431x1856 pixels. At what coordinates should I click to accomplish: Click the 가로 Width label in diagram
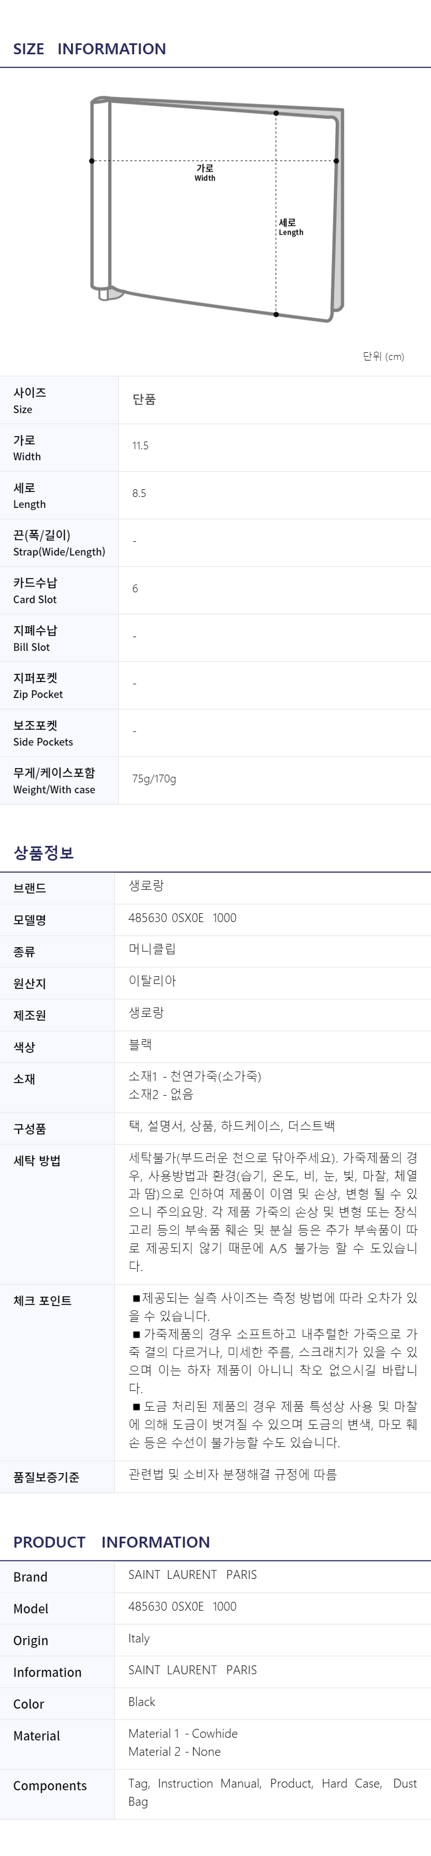point(205,172)
